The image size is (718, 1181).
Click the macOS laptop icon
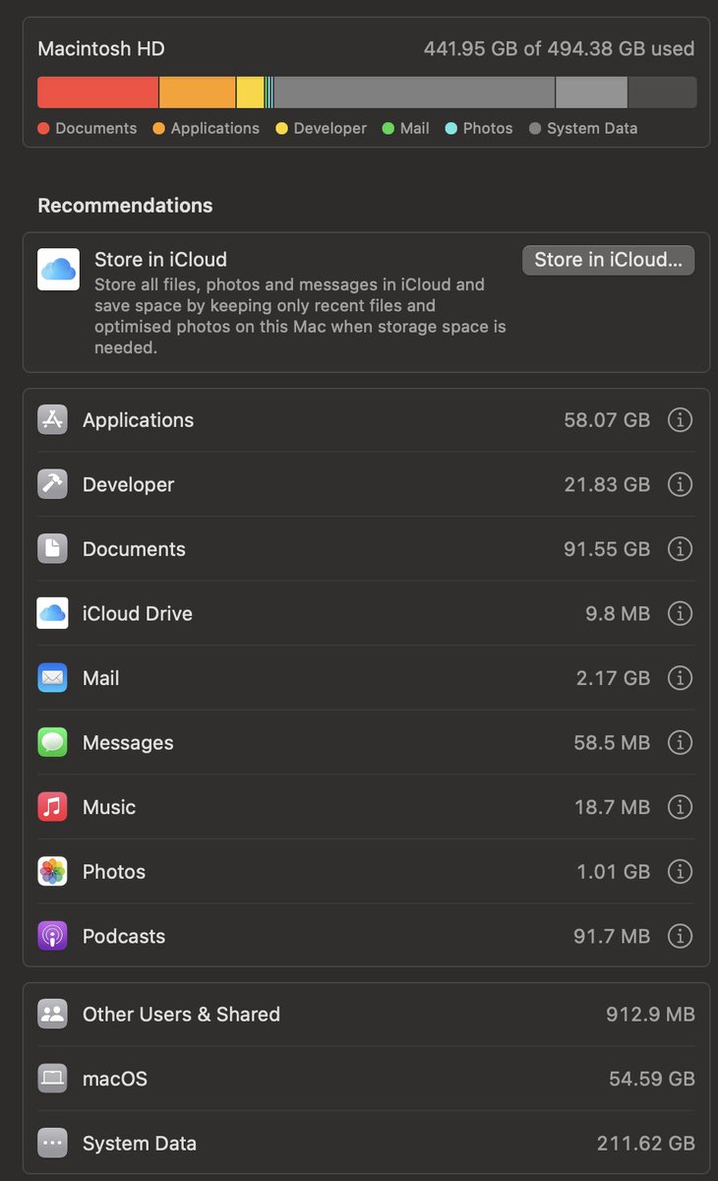click(52, 1079)
